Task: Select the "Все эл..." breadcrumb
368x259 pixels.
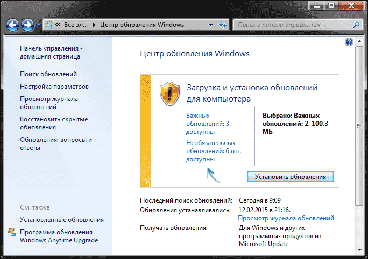Action: pyautogui.click(x=75, y=25)
